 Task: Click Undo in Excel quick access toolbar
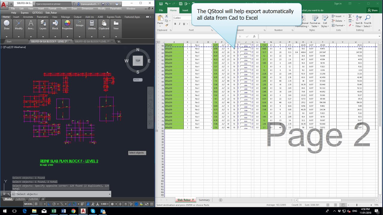(x=167, y=4)
